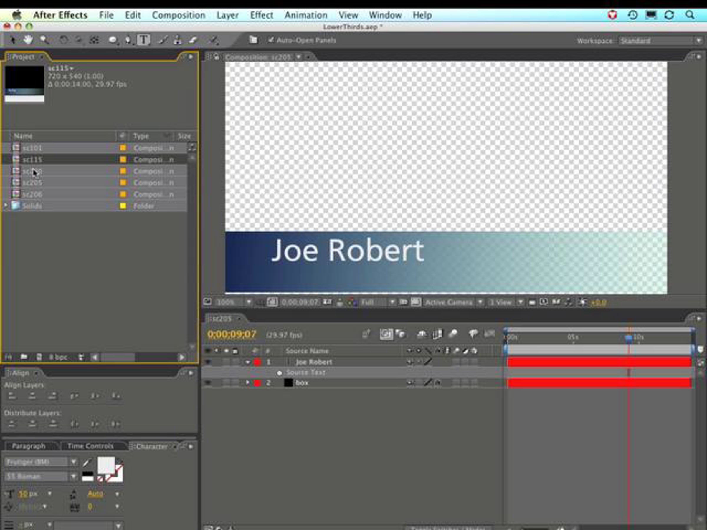Switch to the Paragraph tab
This screenshot has width=707, height=530.
pyautogui.click(x=29, y=446)
